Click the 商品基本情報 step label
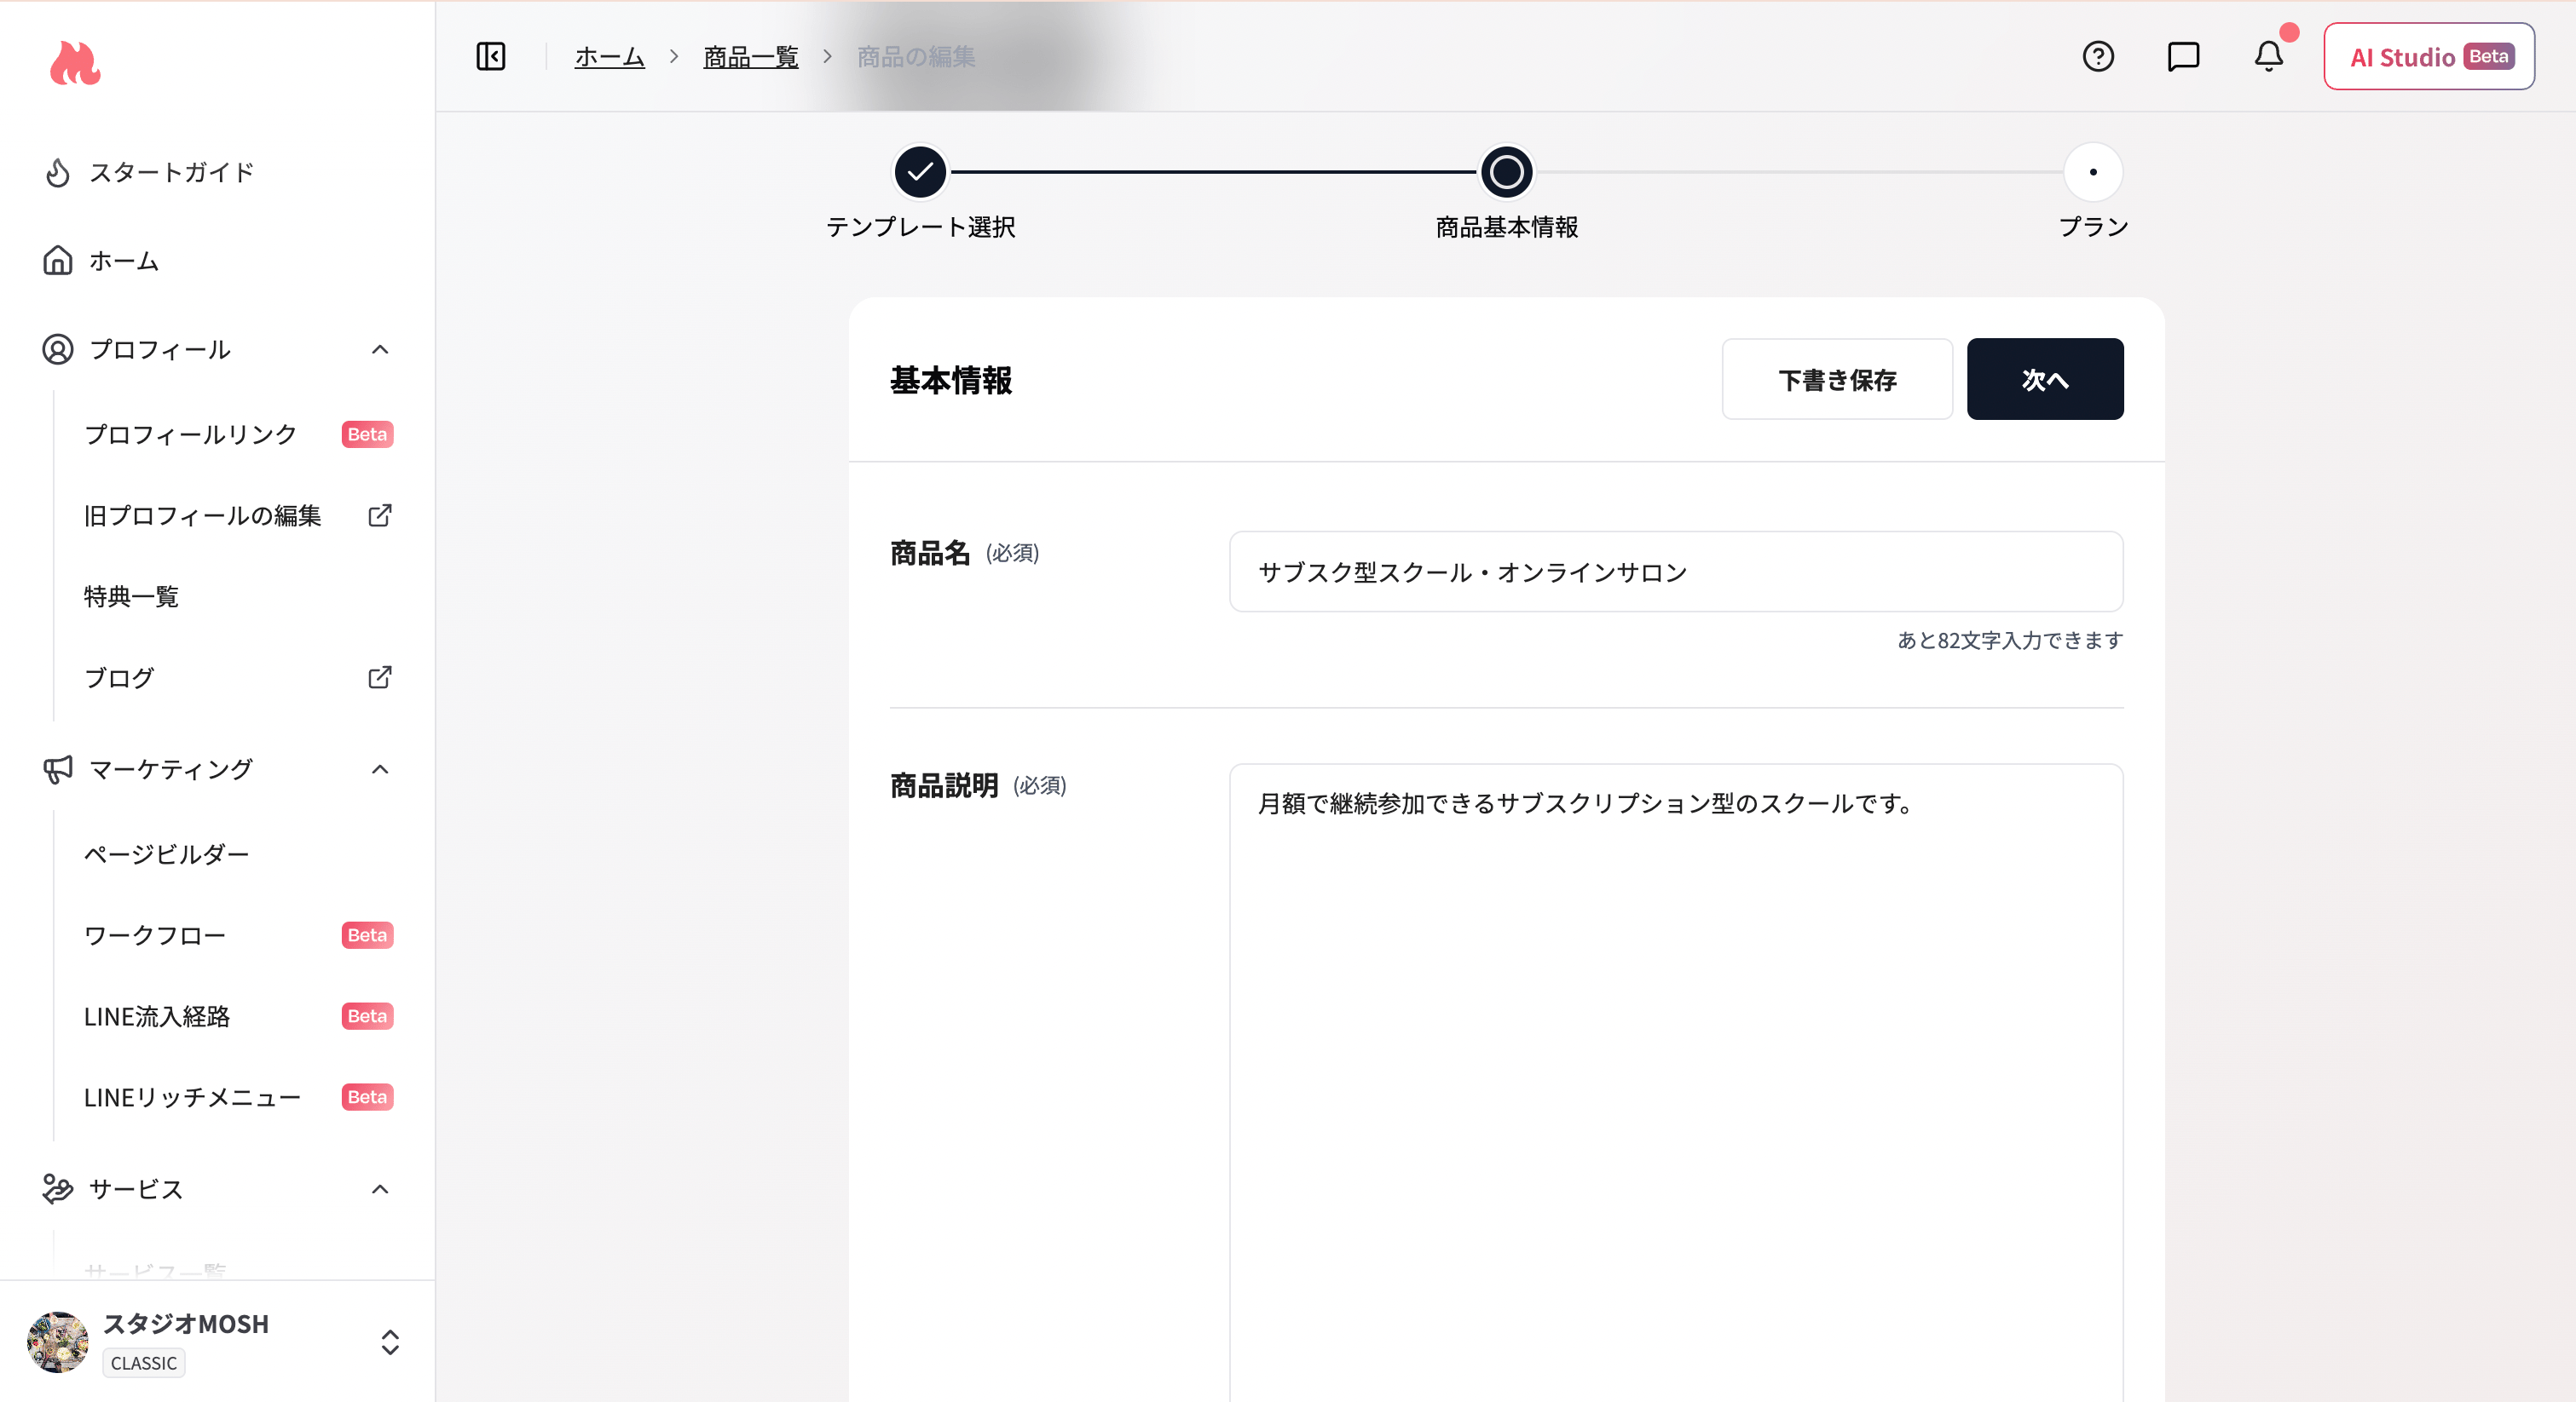The width and height of the screenshot is (2576, 1402). click(x=1507, y=227)
